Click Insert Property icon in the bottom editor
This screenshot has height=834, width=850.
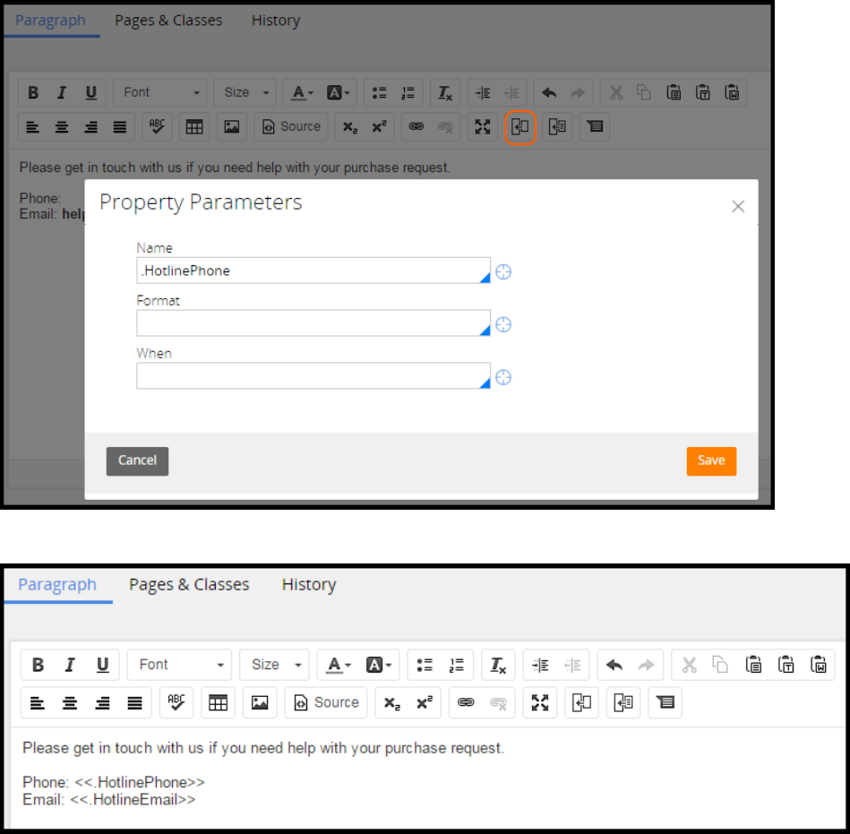pos(581,703)
